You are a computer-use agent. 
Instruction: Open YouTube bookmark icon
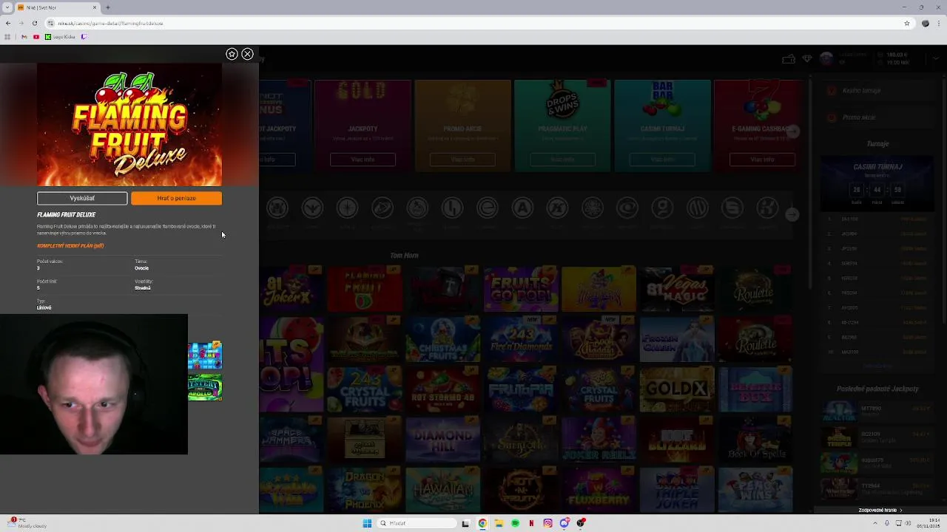pos(36,37)
